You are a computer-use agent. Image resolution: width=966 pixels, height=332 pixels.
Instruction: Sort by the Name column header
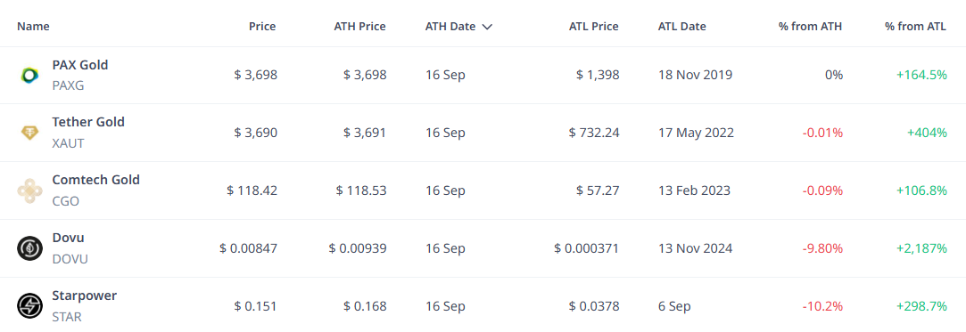tap(33, 27)
